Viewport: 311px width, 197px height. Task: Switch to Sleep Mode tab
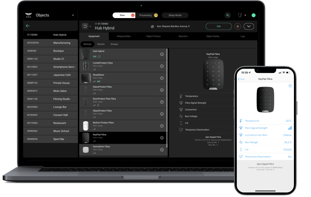click(175, 15)
